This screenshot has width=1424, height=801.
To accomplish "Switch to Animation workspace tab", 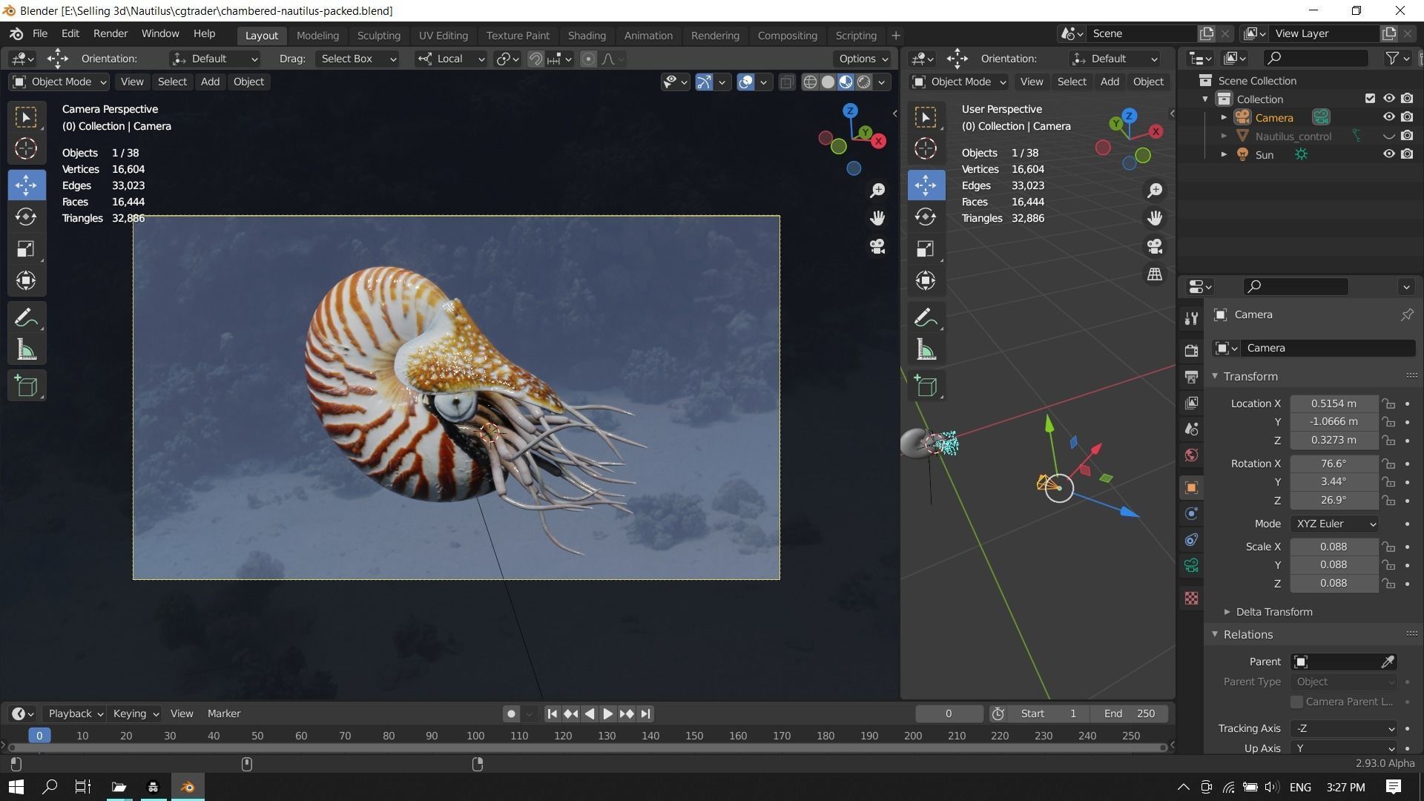I will (x=648, y=36).
